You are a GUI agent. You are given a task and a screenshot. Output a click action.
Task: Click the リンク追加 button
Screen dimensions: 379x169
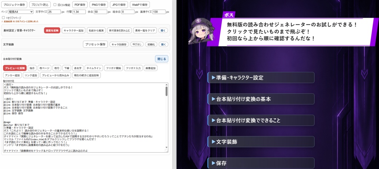31,75
